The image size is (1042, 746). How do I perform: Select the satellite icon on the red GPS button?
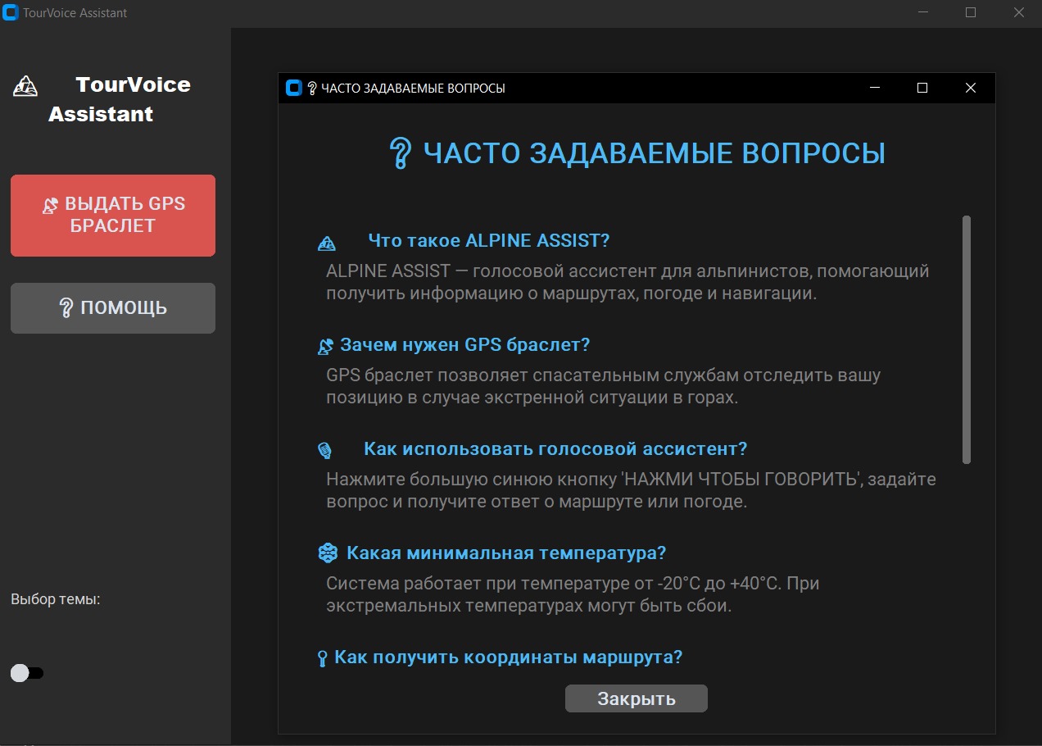coord(50,204)
